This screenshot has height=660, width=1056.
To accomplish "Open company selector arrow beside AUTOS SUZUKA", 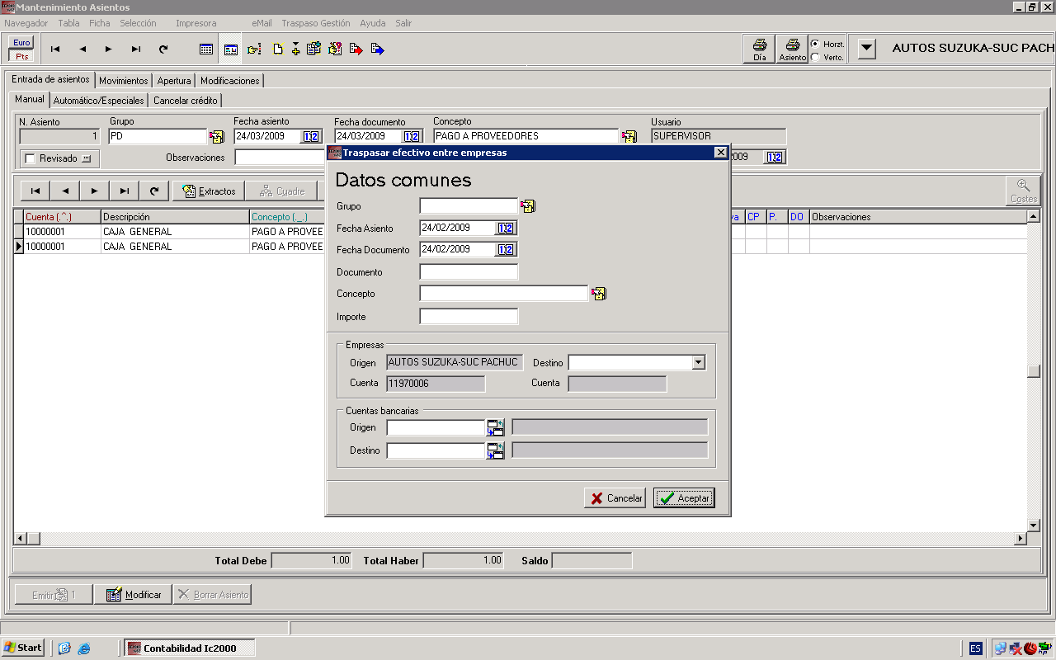I will (866, 49).
